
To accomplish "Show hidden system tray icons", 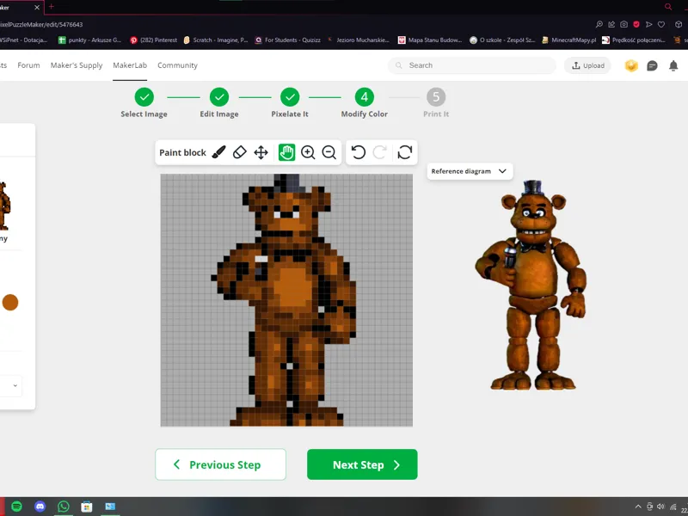I will click(638, 507).
